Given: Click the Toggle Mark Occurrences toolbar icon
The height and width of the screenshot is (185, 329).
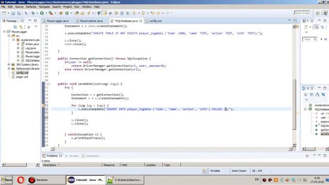Looking at the screenshot, I should pyautogui.click(x=105, y=13).
